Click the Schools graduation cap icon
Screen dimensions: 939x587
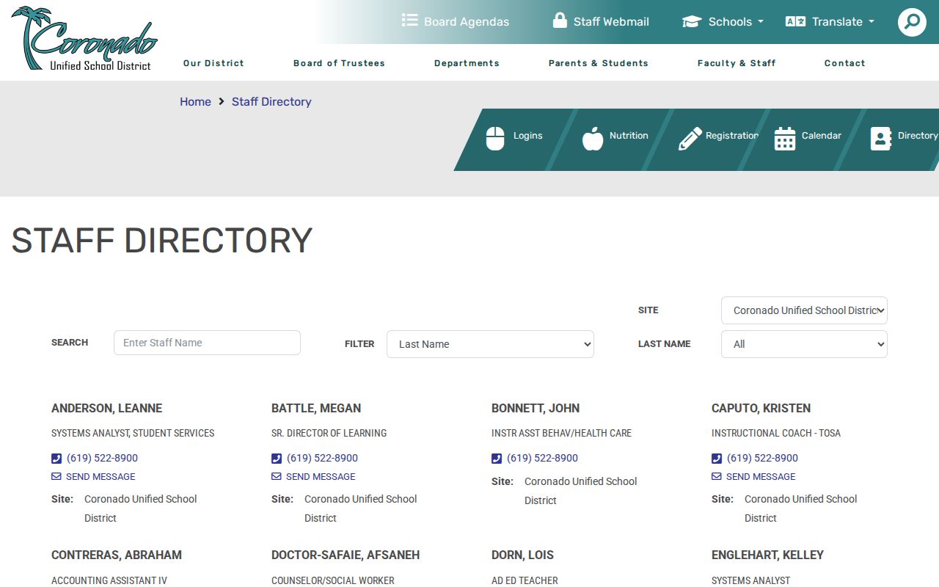[692, 21]
